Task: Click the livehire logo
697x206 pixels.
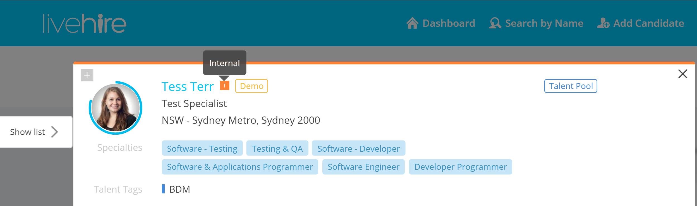Action: tap(85, 24)
